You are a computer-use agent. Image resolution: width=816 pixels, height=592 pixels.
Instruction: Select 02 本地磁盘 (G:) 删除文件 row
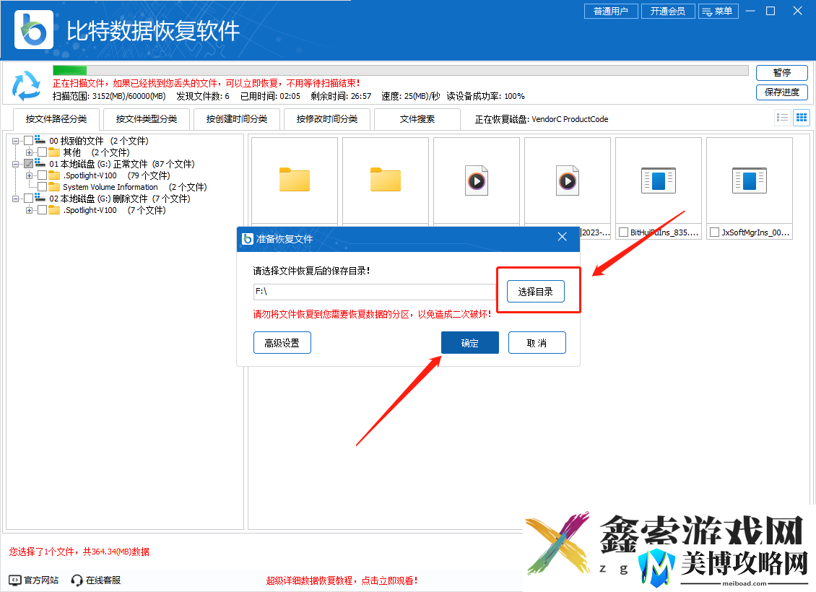[x=120, y=199]
